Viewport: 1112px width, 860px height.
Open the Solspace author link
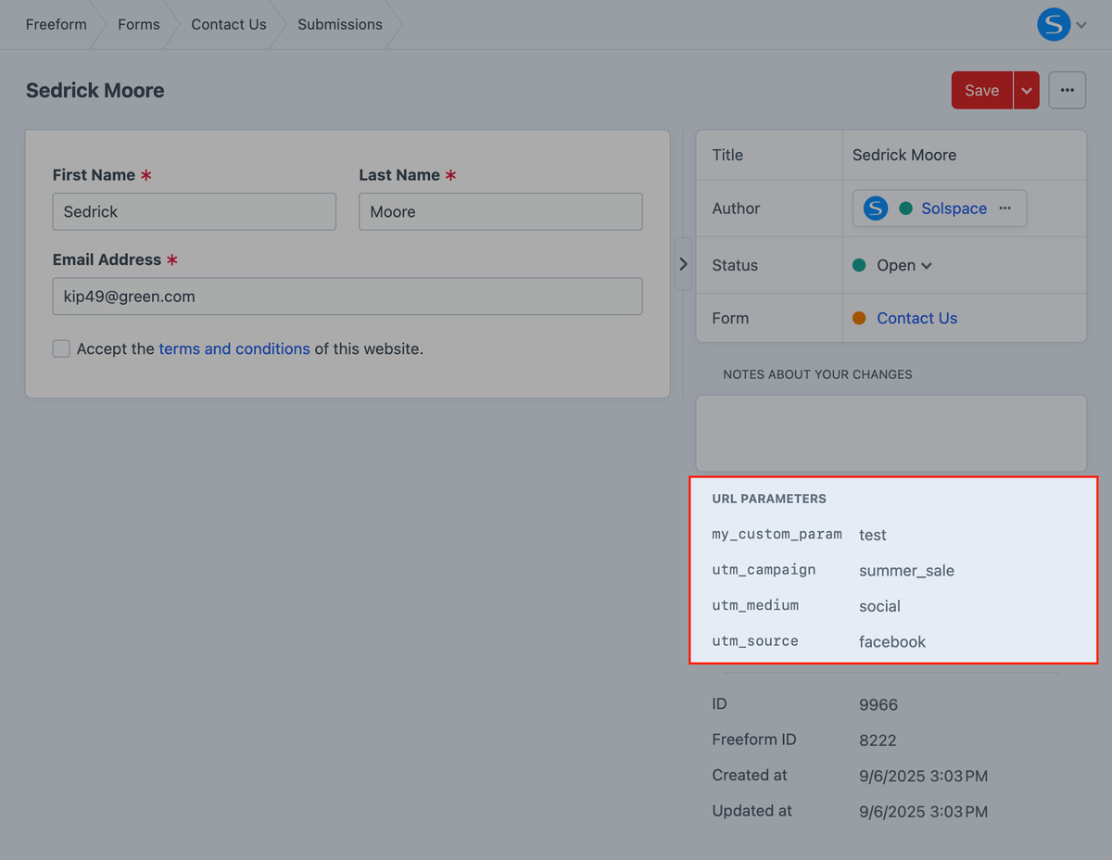tap(954, 209)
